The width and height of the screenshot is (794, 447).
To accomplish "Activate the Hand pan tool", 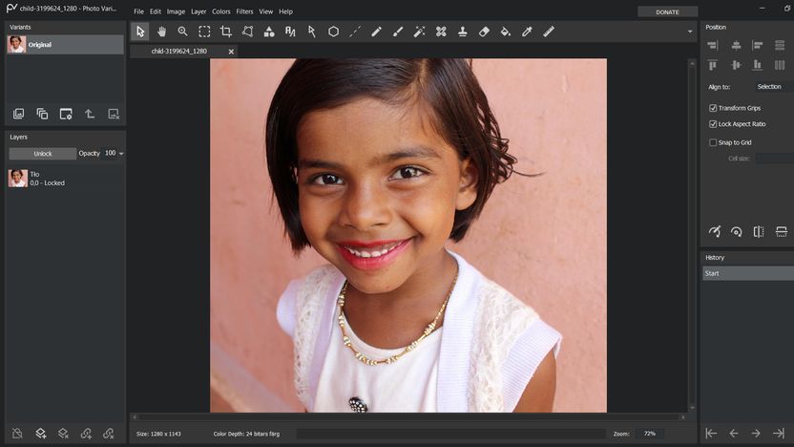I will click(x=161, y=32).
